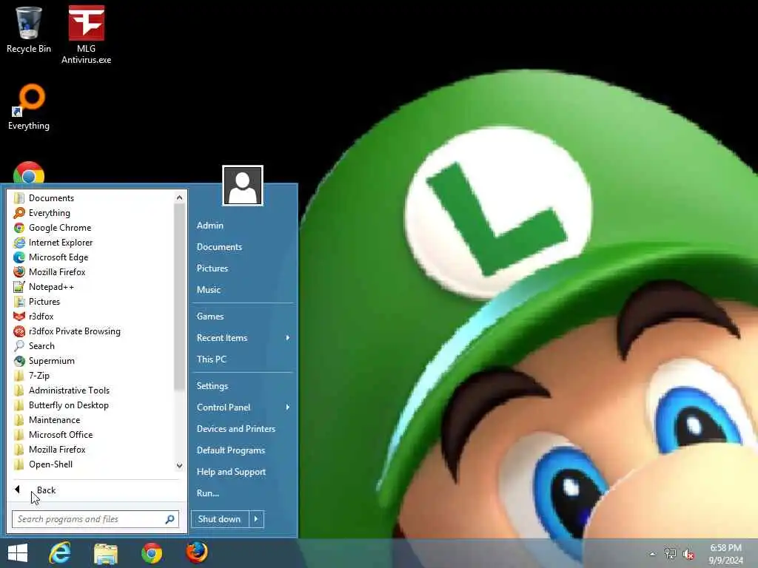Show hidden system tray icons
Screen dimensions: 758x568
(653, 554)
